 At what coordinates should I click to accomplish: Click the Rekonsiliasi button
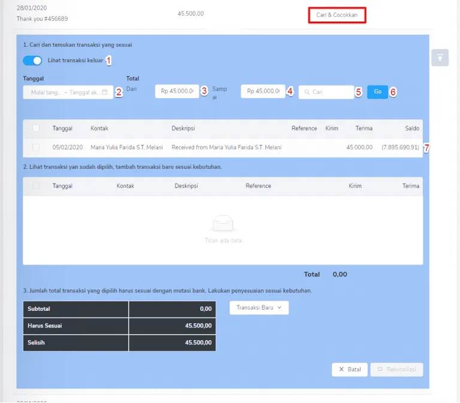coord(397,369)
